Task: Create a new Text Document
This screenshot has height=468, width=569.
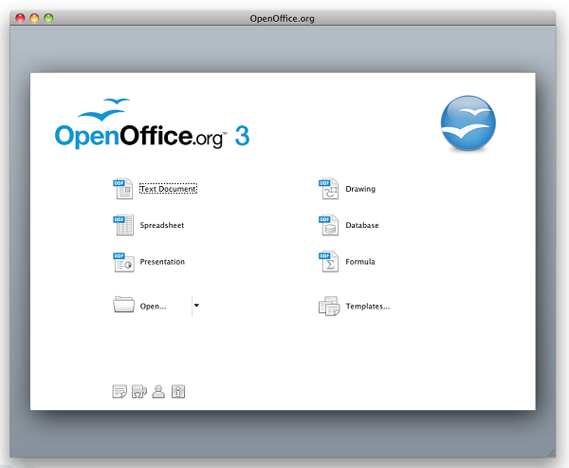Action: tap(169, 189)
